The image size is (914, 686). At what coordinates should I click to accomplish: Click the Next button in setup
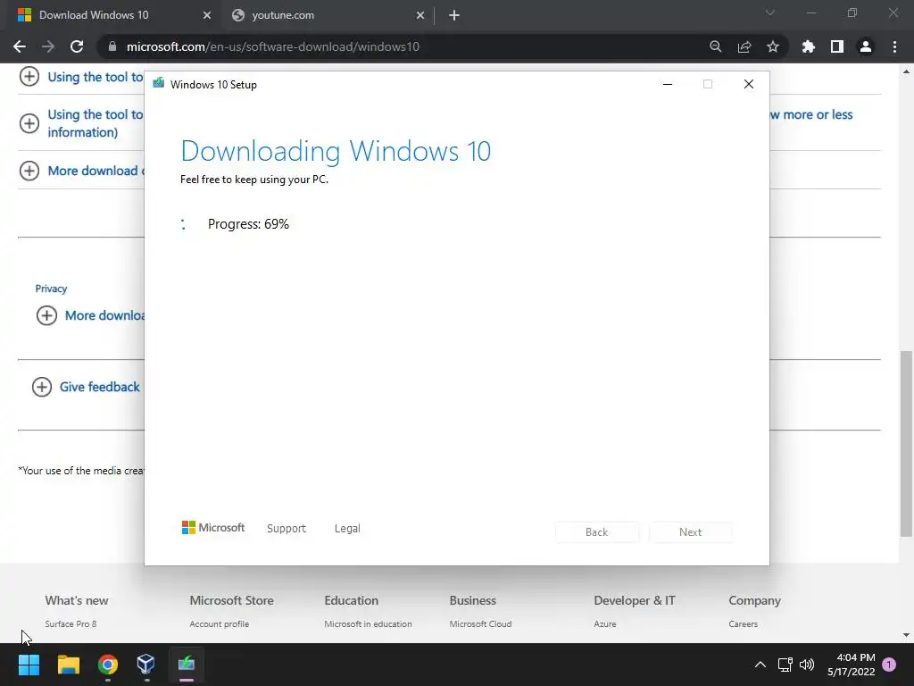[x=691, y=532]
